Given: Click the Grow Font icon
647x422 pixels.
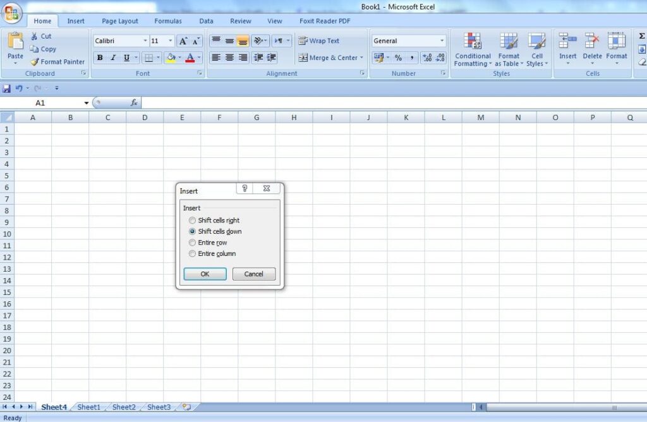Looking at the screenshot, I should click(183, 41).
